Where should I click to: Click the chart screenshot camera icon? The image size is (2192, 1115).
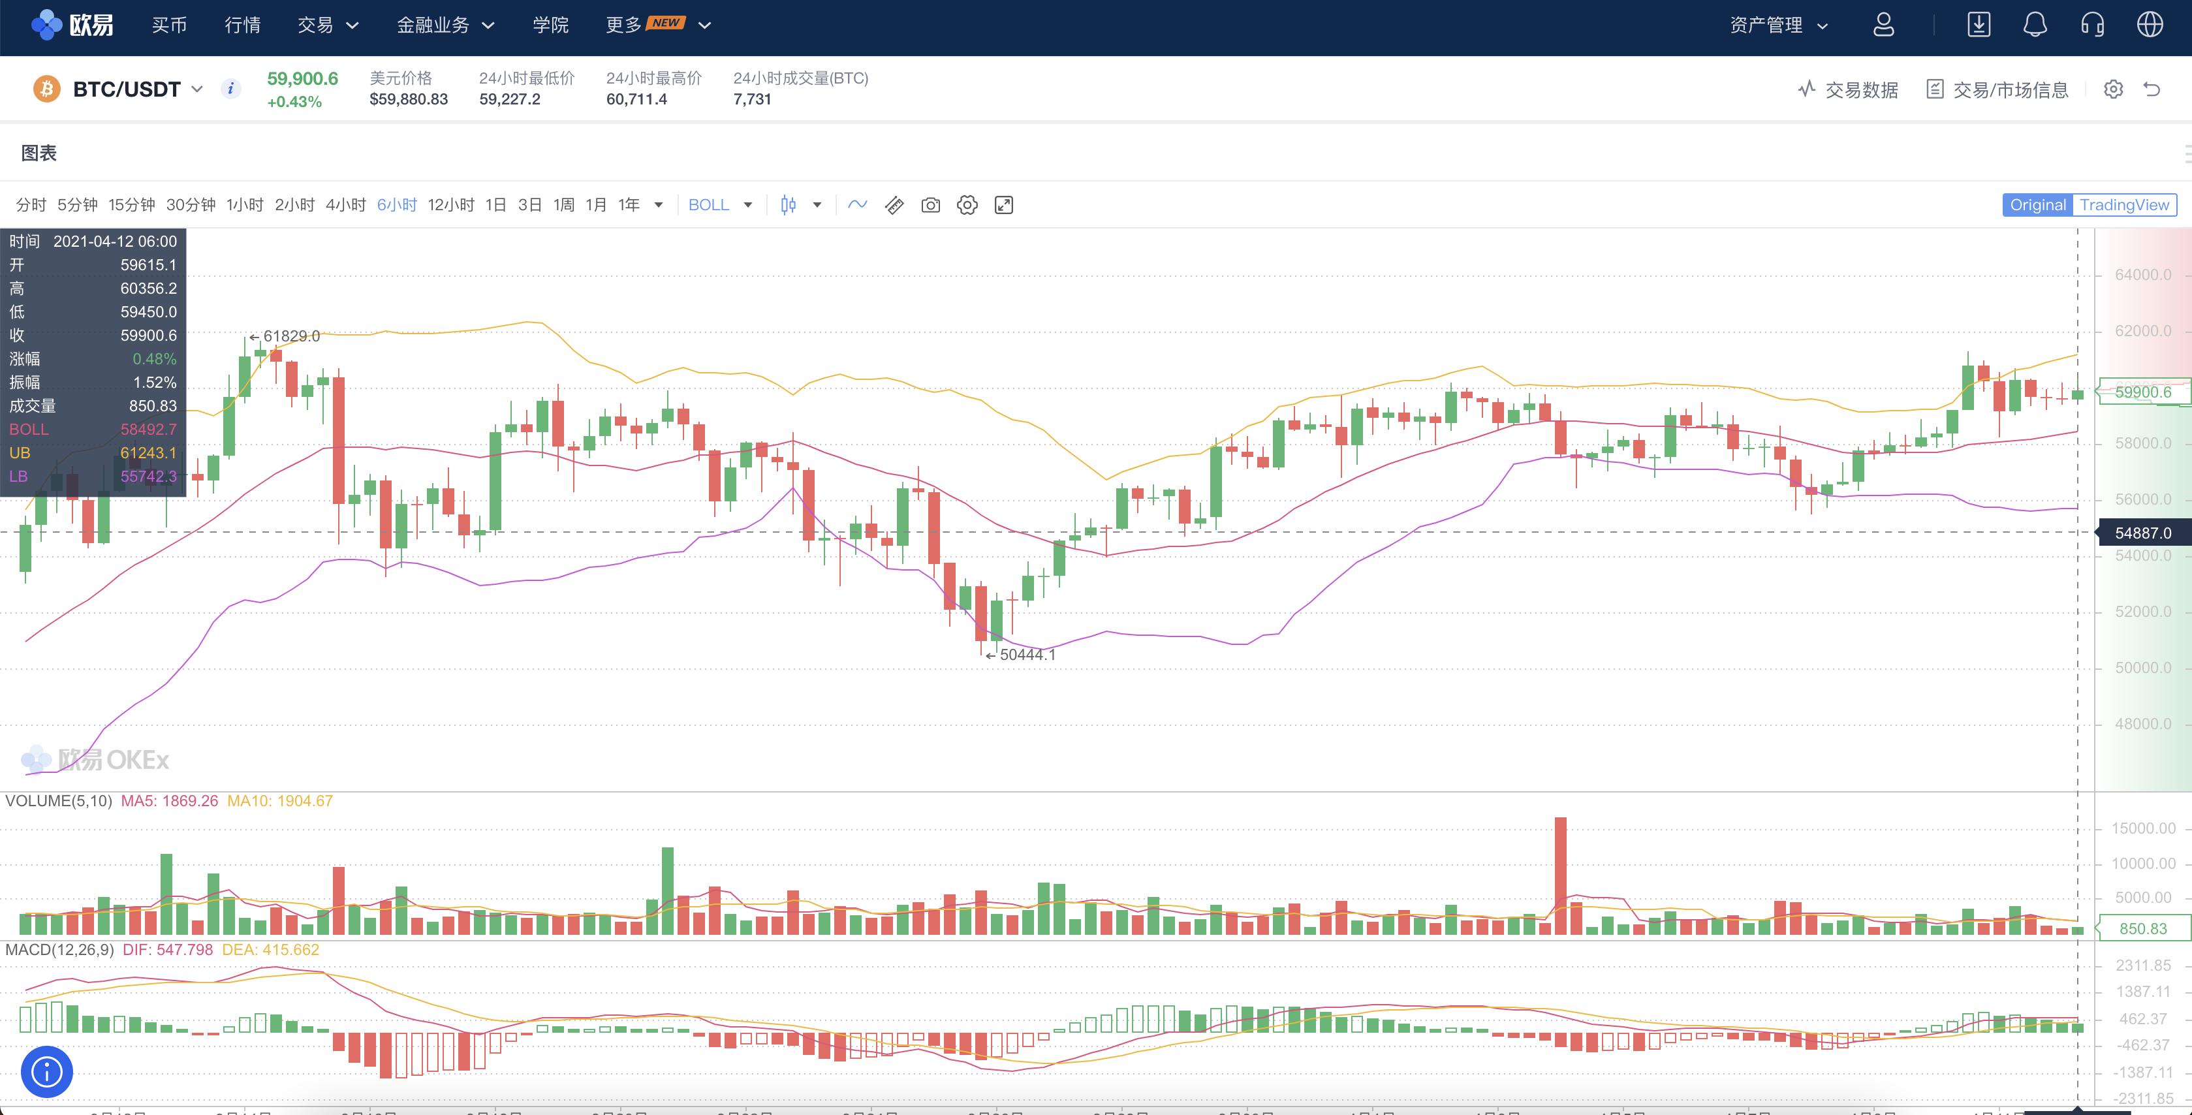click(930, 205)
